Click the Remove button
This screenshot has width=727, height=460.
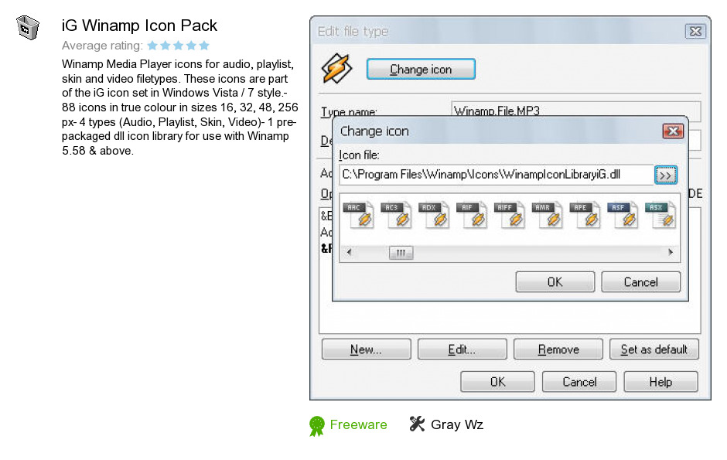[x=558, y=349]
